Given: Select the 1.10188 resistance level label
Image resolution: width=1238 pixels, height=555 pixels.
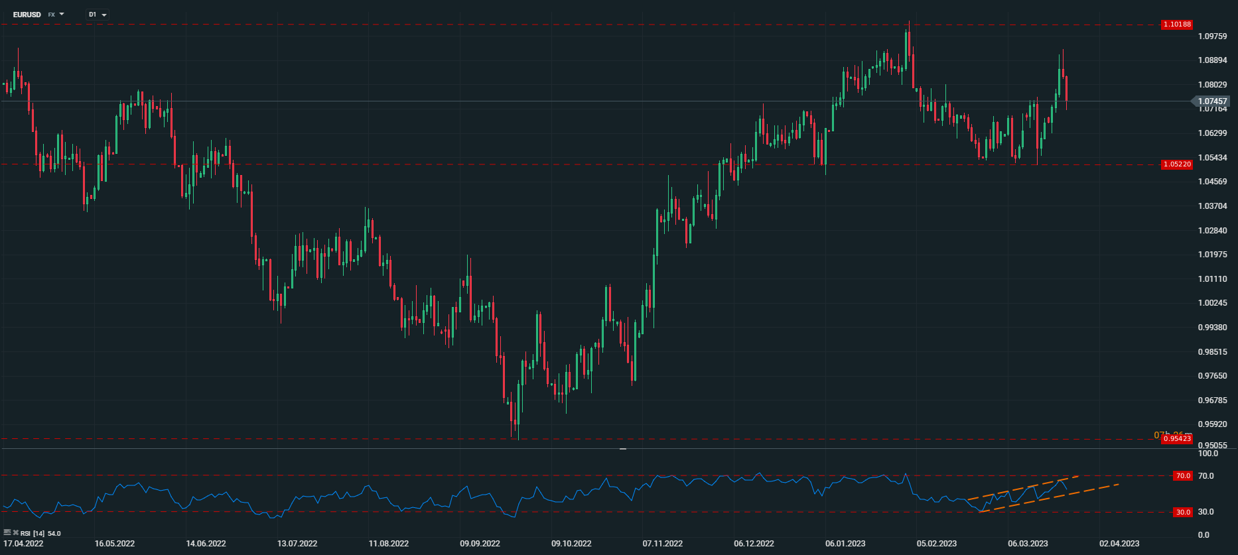Looking at the screenshot, I should (x=1177, y=25).
